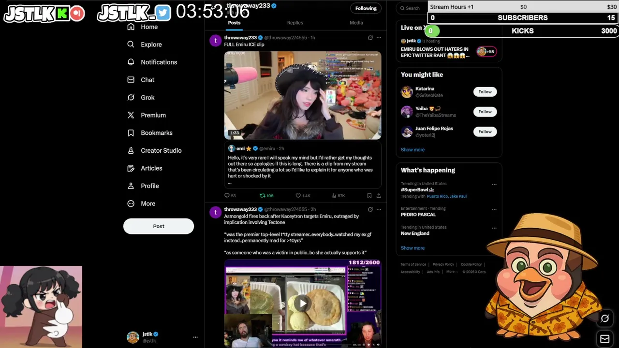Show more suggested accounts under You might like

click(x=413, y=150)
